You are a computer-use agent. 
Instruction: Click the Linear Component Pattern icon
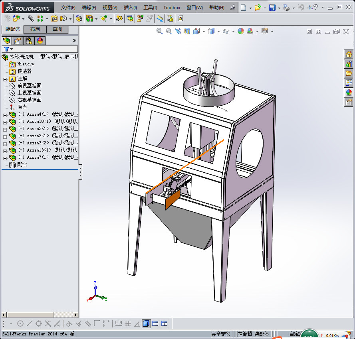[40, 18]
